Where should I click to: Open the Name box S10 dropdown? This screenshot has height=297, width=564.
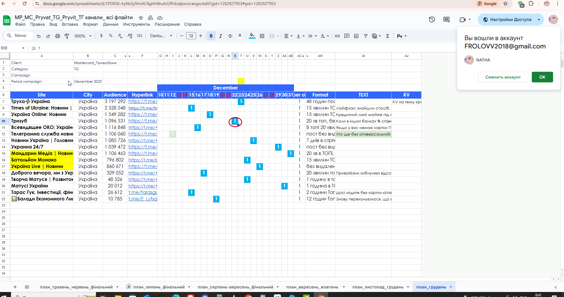[23, 48]
